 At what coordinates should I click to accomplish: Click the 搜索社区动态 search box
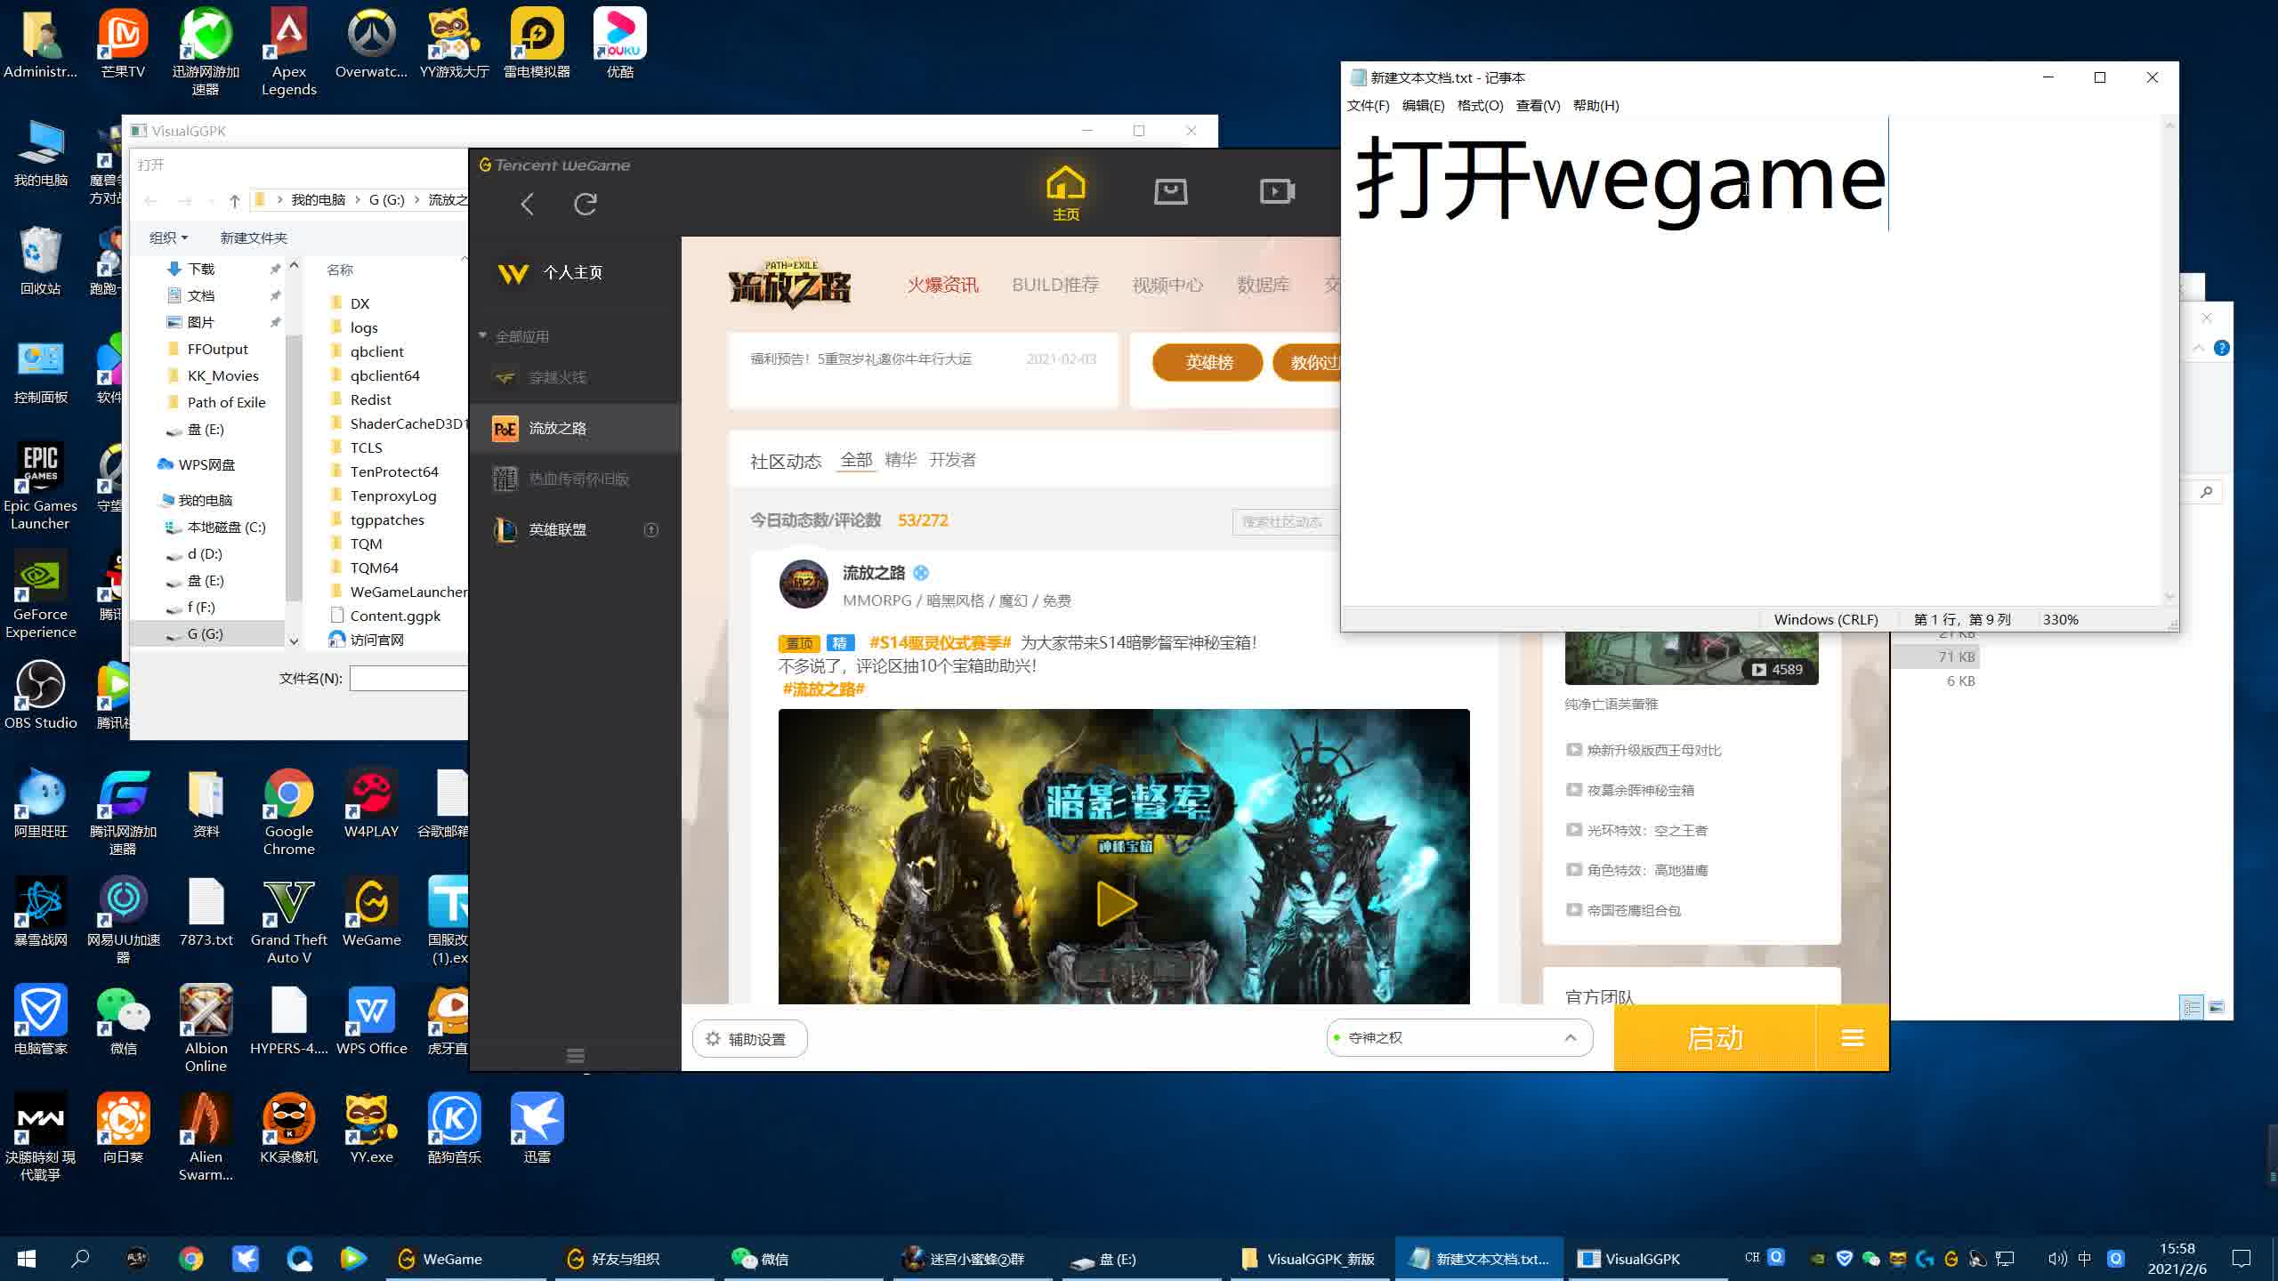click(1287, 522)
